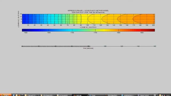The height and width of the screenshot is (96, 171).
Task: Click the 100 tick on the time axis
Action: pyautogui.click(x=105, y=46)
